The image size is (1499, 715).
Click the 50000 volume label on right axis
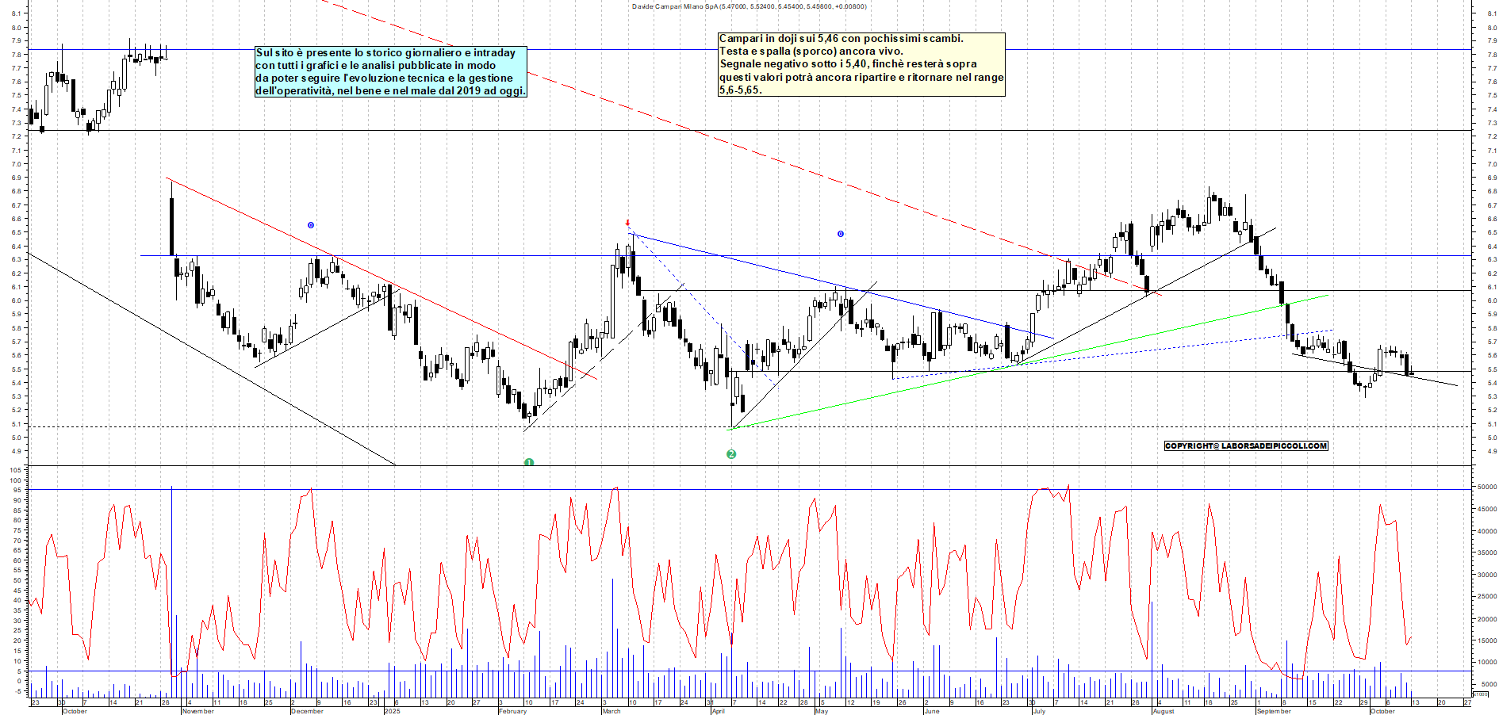click(1486, 487)
